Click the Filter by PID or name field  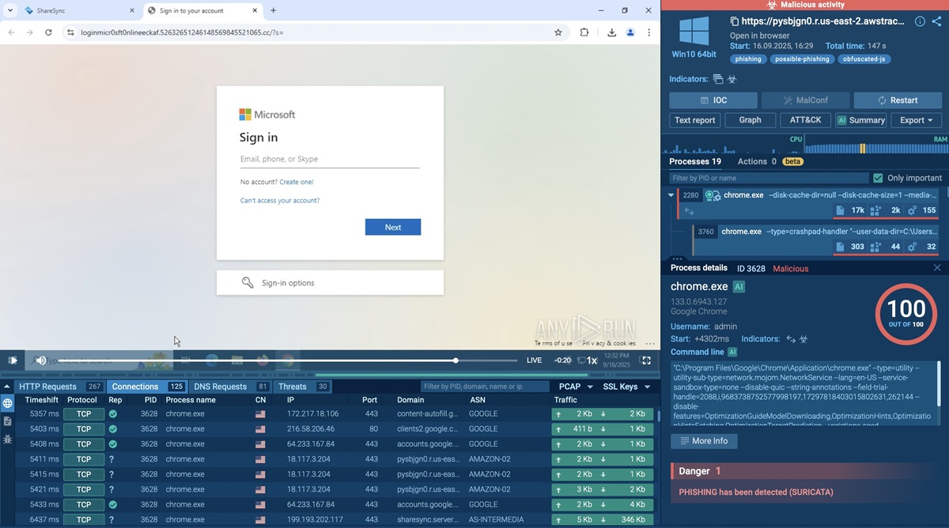click(x=767, y=178)
